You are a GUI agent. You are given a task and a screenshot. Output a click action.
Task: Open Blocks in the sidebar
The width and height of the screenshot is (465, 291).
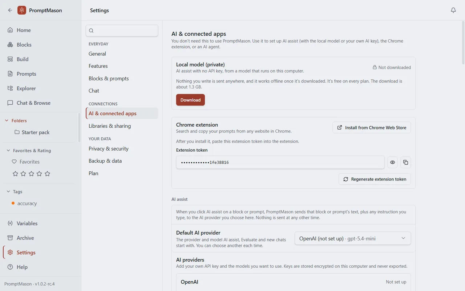pos(40,45)
